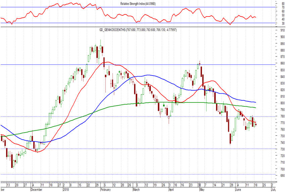Click the GD_GENIKOS DEIKTHS chart title
This screenshot has height=192, width=286.
138,30
